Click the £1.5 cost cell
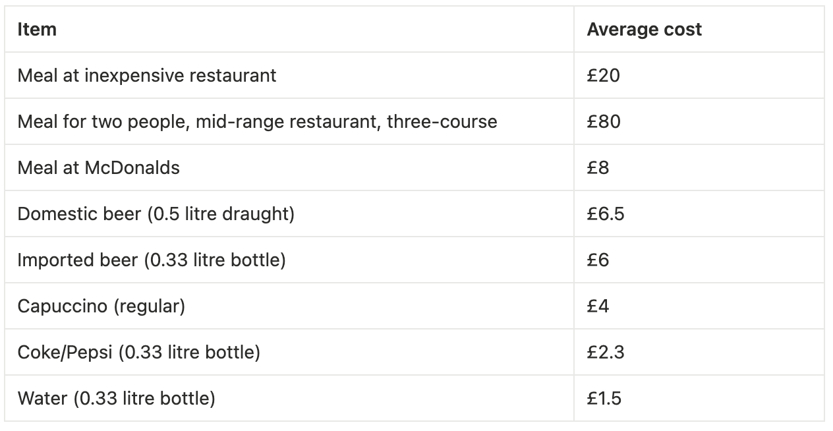 [x=604, y=399]
